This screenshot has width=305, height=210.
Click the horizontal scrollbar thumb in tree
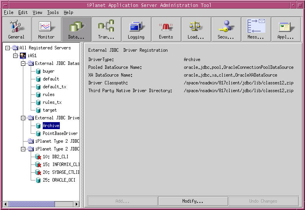point(32,204)
